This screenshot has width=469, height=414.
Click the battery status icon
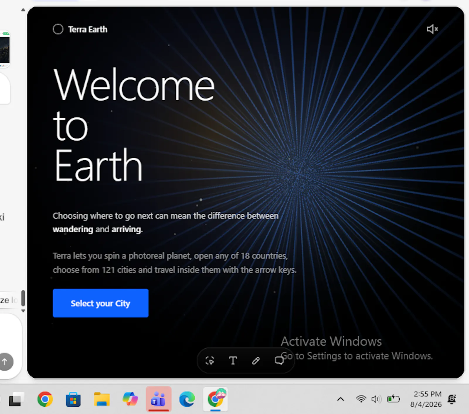click(393, 399)
